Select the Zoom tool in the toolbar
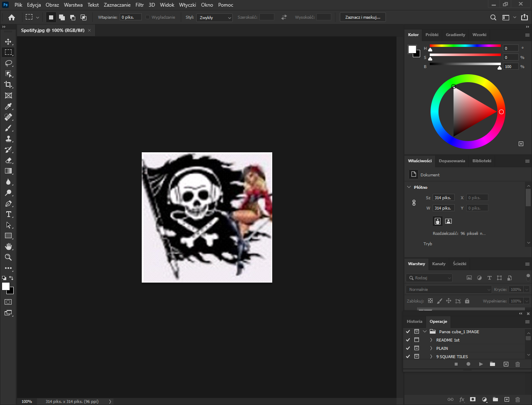Viewport: 532px width, 405px height. (x=8, y=257)
